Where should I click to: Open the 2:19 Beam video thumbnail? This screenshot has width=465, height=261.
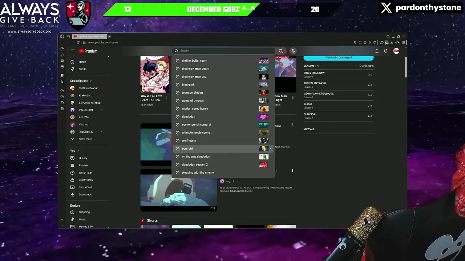click(x=178, y=190)
